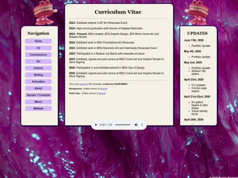Click AP Art Showcase Event entry
The image size is (238, 178).
[98, 23]
